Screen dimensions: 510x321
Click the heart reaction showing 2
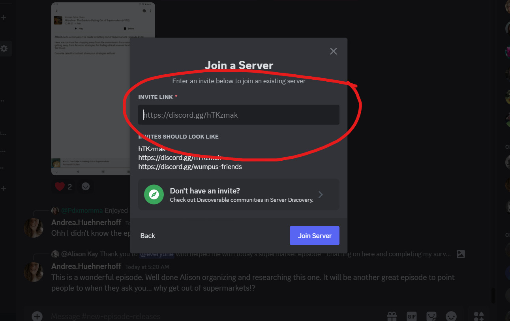tap(64, 186)
